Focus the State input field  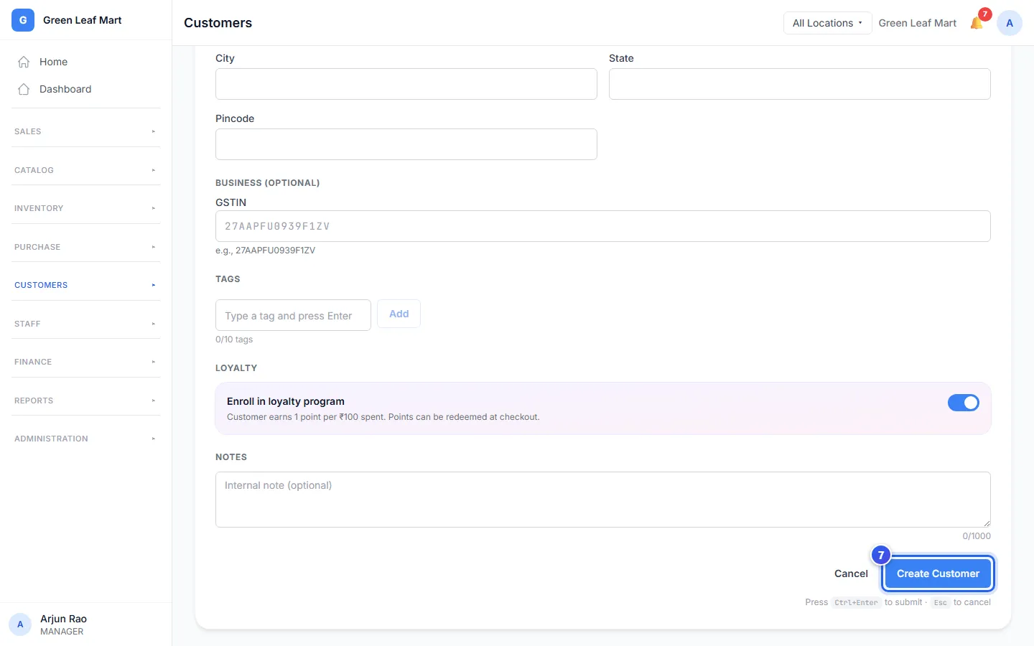800,84
